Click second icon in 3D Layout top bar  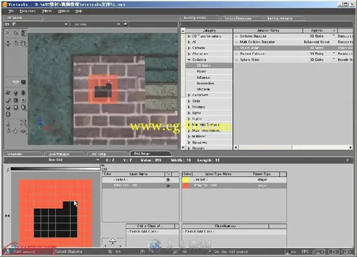(x=14, y=24)
